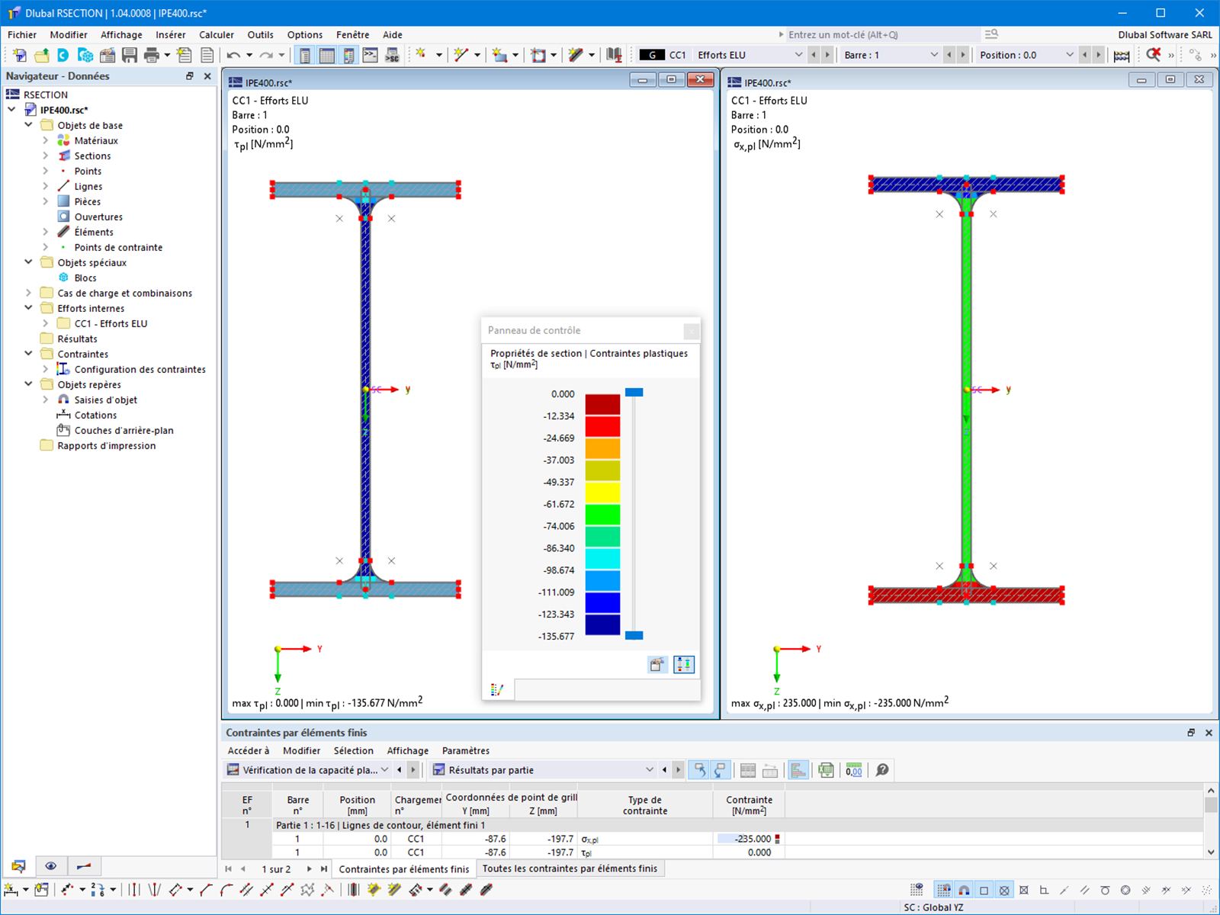
Task: Click the yellow legend color swatch
Action: pyautogui.click(x=602, y=493)
